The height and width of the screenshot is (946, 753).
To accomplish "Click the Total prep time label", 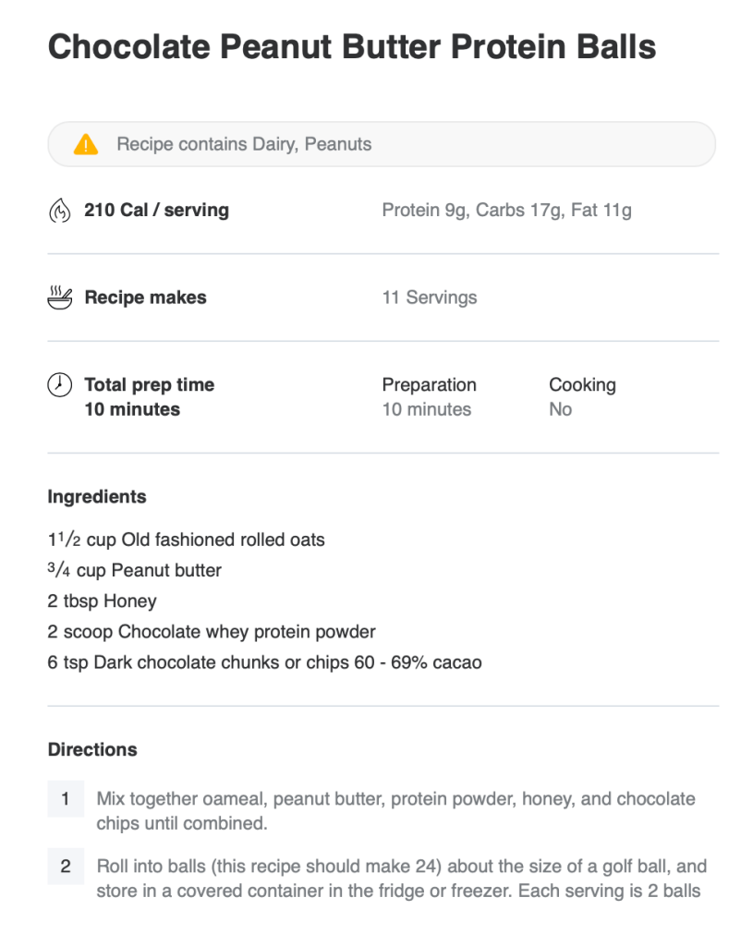I will (x=149, y=385).
